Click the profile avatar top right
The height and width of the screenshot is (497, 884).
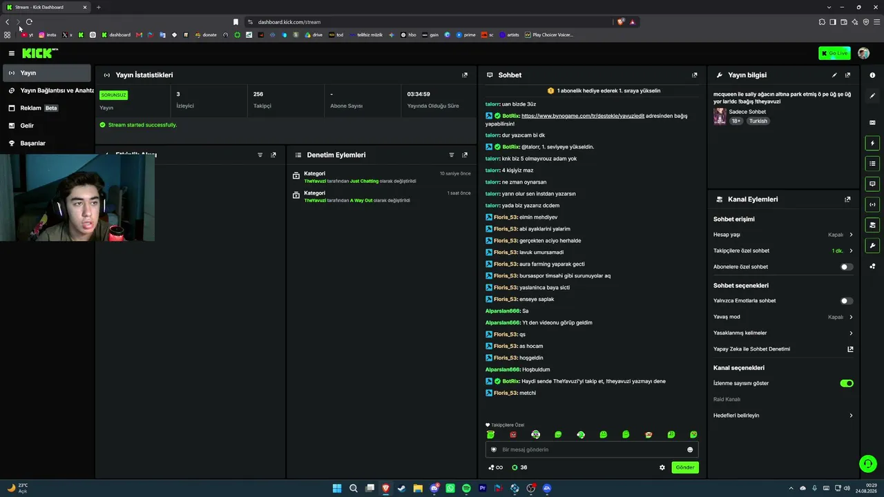[863, 53]
